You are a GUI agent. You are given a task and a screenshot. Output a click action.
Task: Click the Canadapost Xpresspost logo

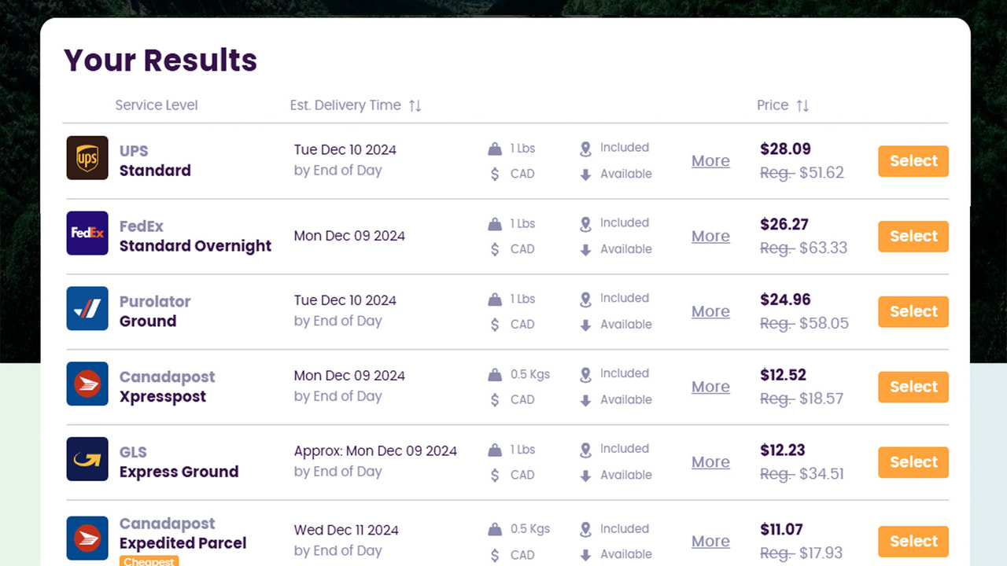[87, 384]
